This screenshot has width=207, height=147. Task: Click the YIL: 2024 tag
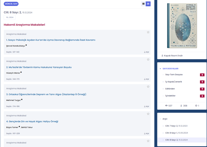click(10, 17)
